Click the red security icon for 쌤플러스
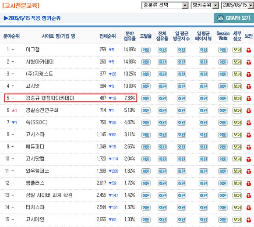This screenshot has width=254, height=227. [x=249, y=183]
